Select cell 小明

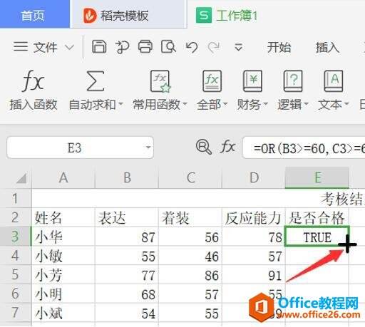63,294
